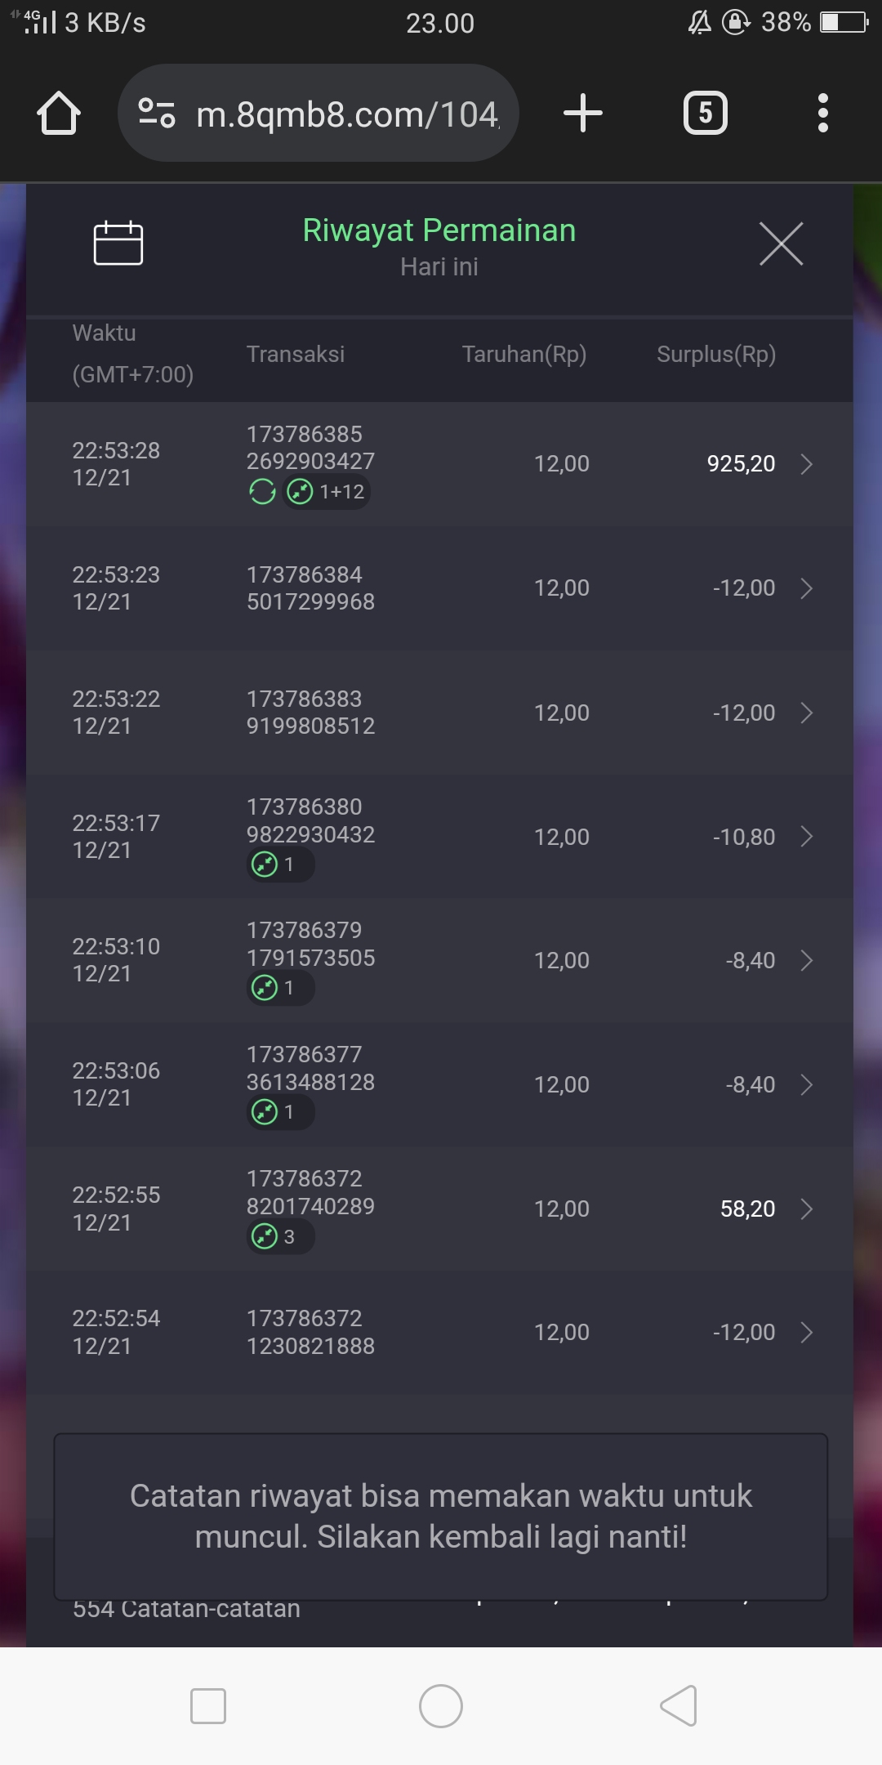Tap the 1+12 free spin badge
The image size is (882, 1765).
(327, 492)
